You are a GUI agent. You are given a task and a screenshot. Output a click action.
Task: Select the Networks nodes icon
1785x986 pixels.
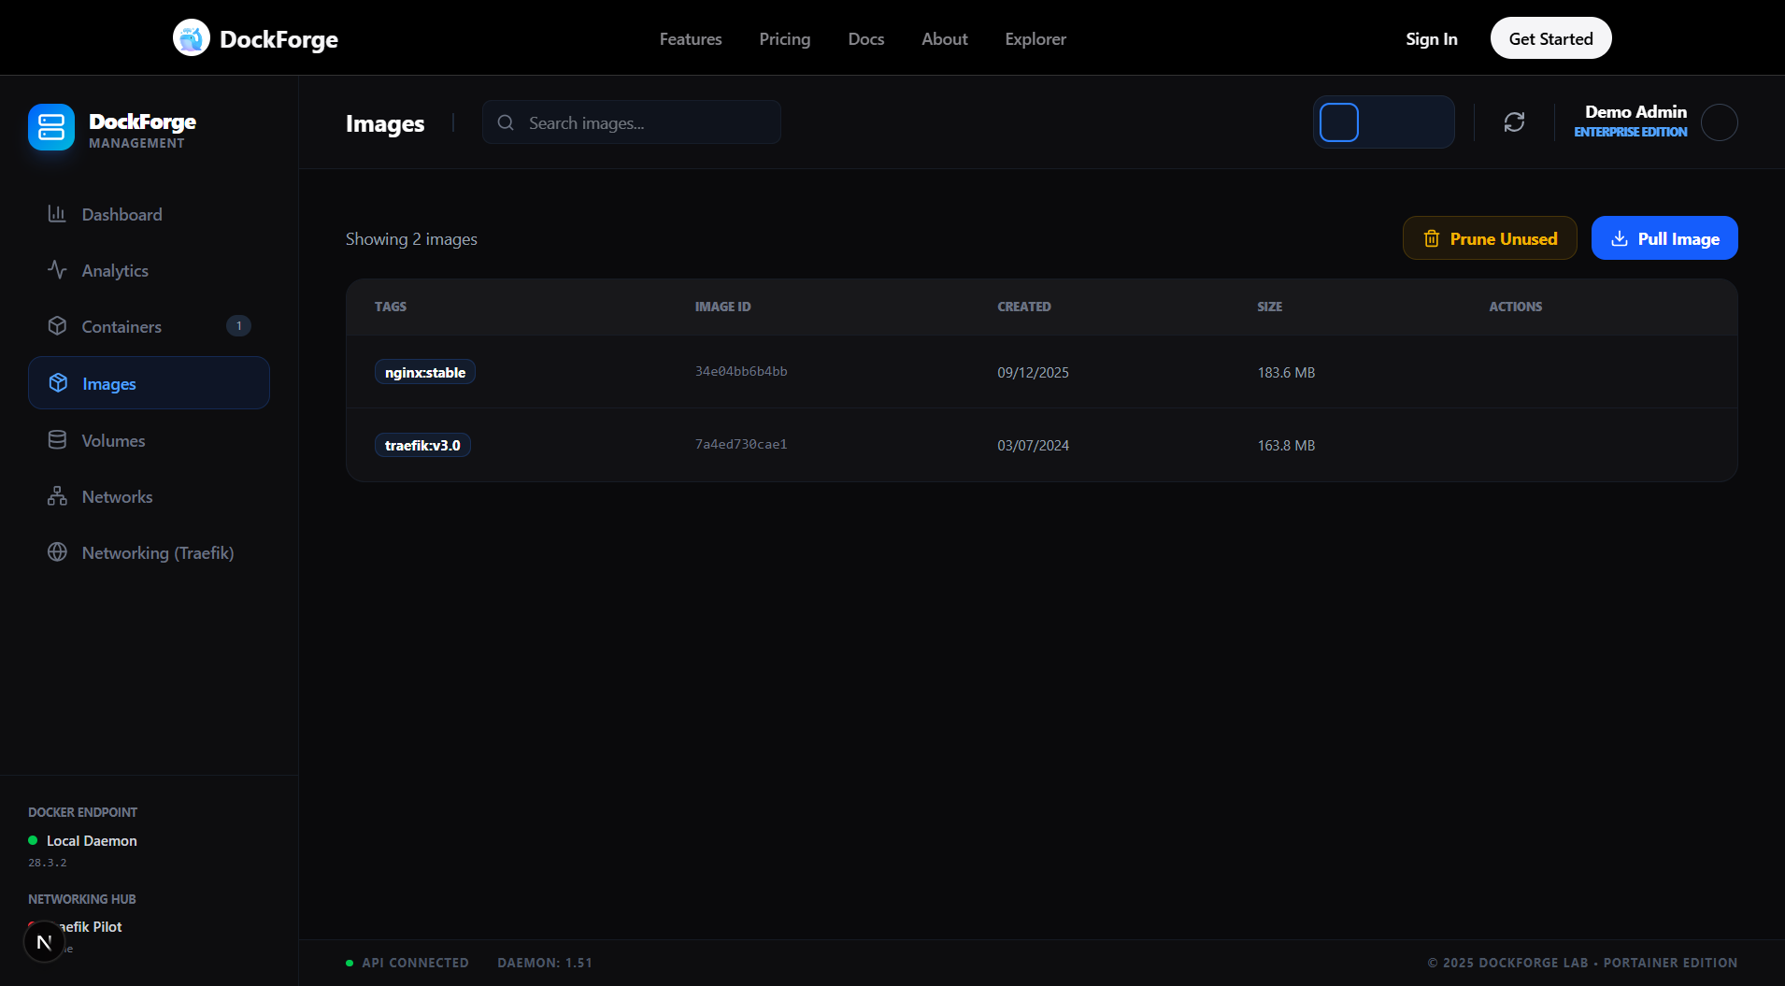57,496
